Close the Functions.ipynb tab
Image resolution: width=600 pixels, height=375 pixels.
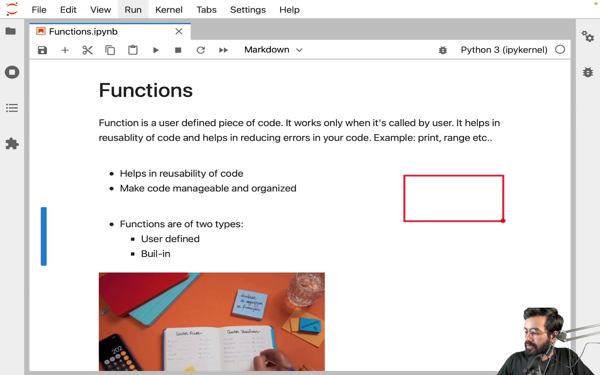pyautogui.click(x=179, y=31)
